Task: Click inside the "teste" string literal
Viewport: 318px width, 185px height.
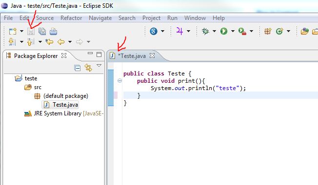Action: pos(228,88)
